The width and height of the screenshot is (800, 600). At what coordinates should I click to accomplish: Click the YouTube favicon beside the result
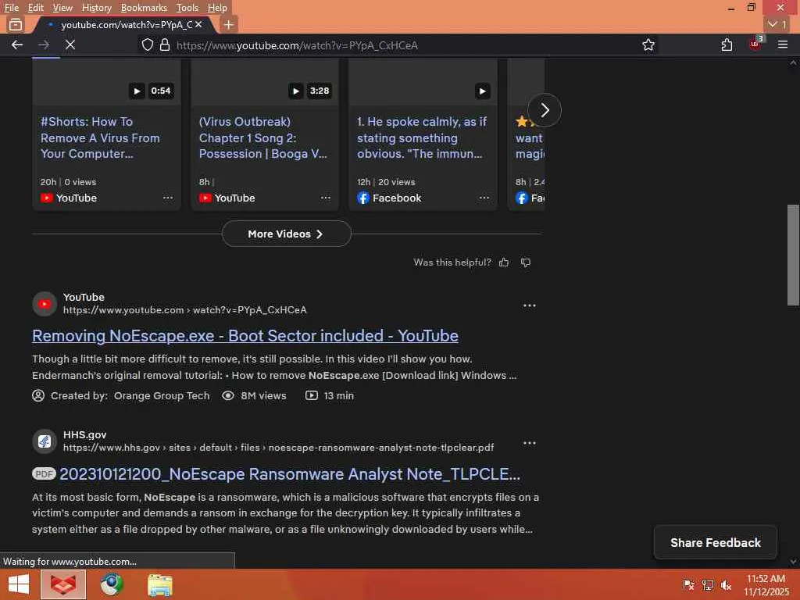45,304
